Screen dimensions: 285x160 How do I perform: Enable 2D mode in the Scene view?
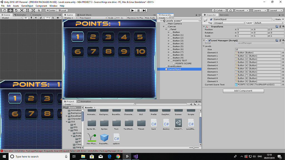tap(25, 18)
